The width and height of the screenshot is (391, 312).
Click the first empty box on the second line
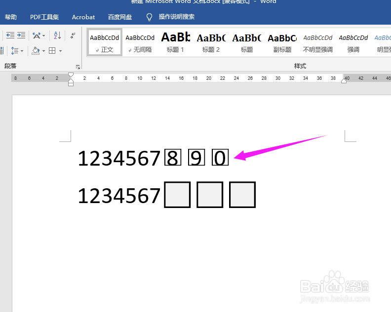(177, 195)
